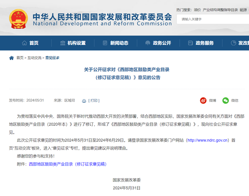Screen dimensions: 249x196
Task: Share via the green WeChat icon
Action: [x=225, y=100]
